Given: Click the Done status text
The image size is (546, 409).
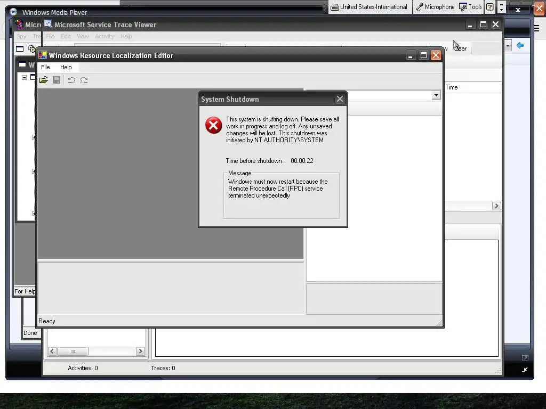Looking at the screenshot, I should click(x=30, y=333).
